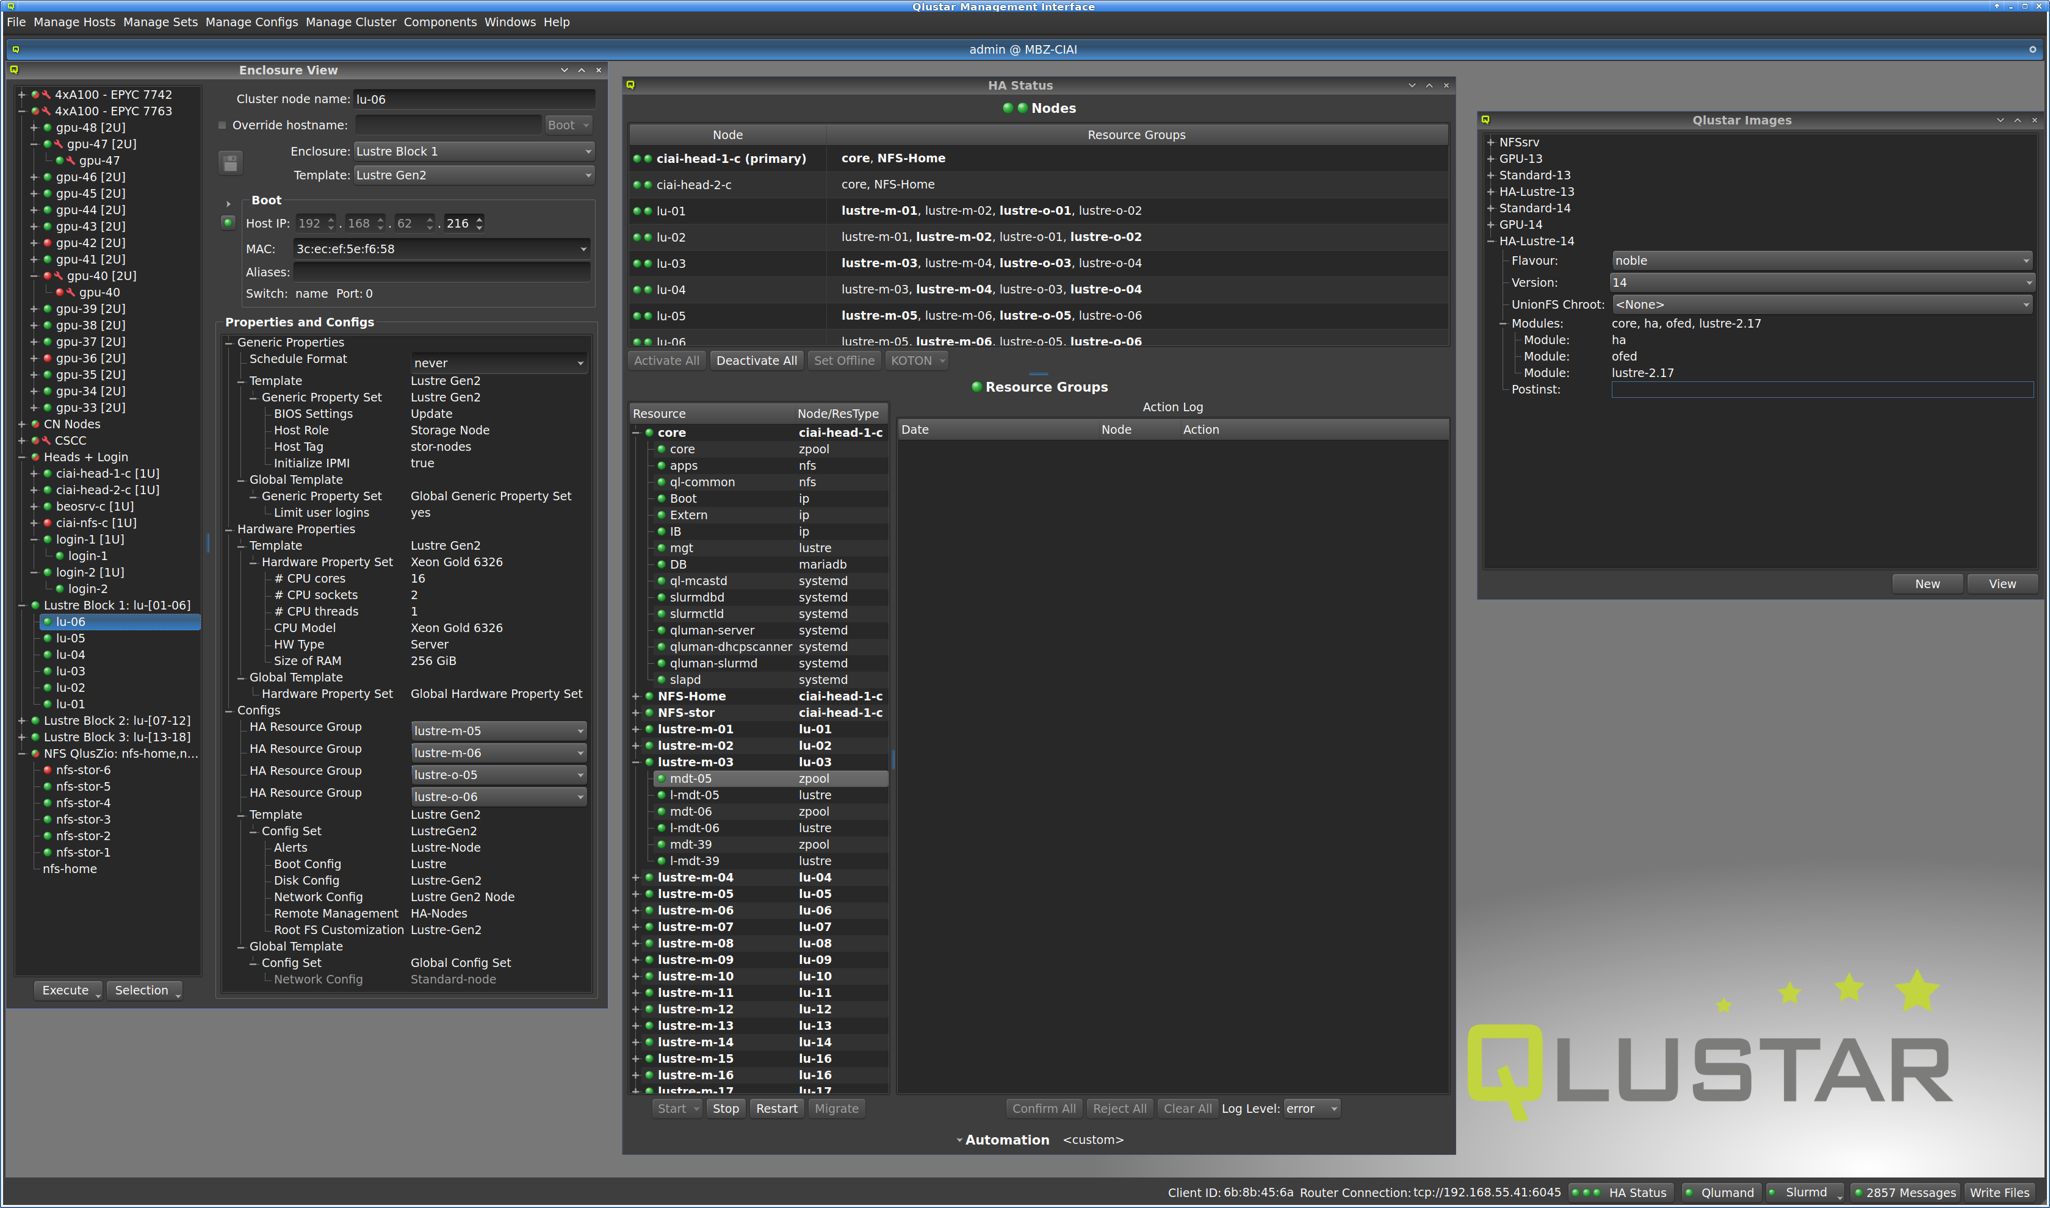2050x1208 pixels.
Task: Expand the Lustre Block 2 tree node
Action: point(22,721)
